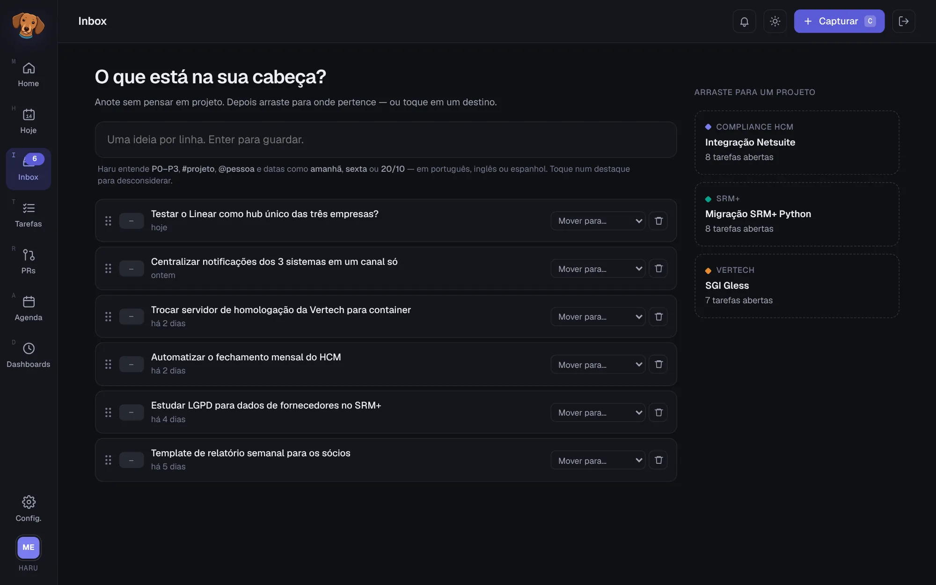Delete the Estudar LGPD item
Screen dimensions: 936x585
point(658,412)
